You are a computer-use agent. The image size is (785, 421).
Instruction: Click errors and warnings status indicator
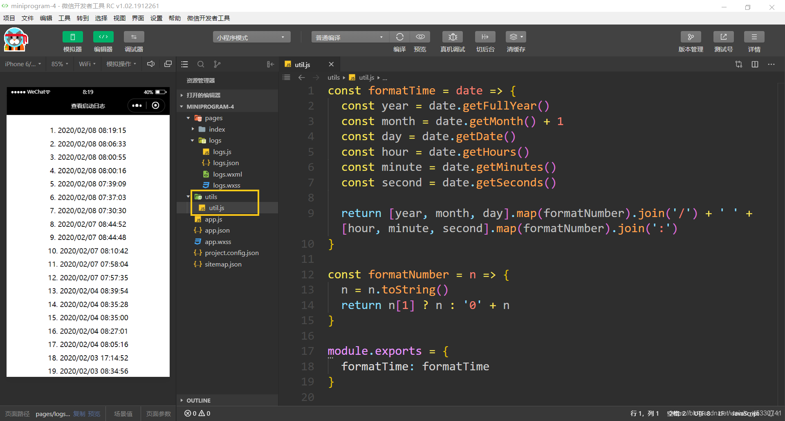(197, 413)
